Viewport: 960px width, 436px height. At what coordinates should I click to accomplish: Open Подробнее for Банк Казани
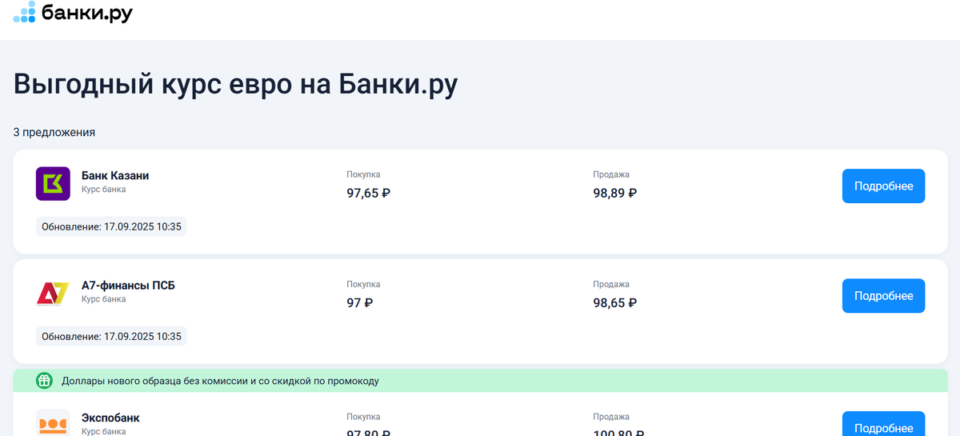coord(883,186)
